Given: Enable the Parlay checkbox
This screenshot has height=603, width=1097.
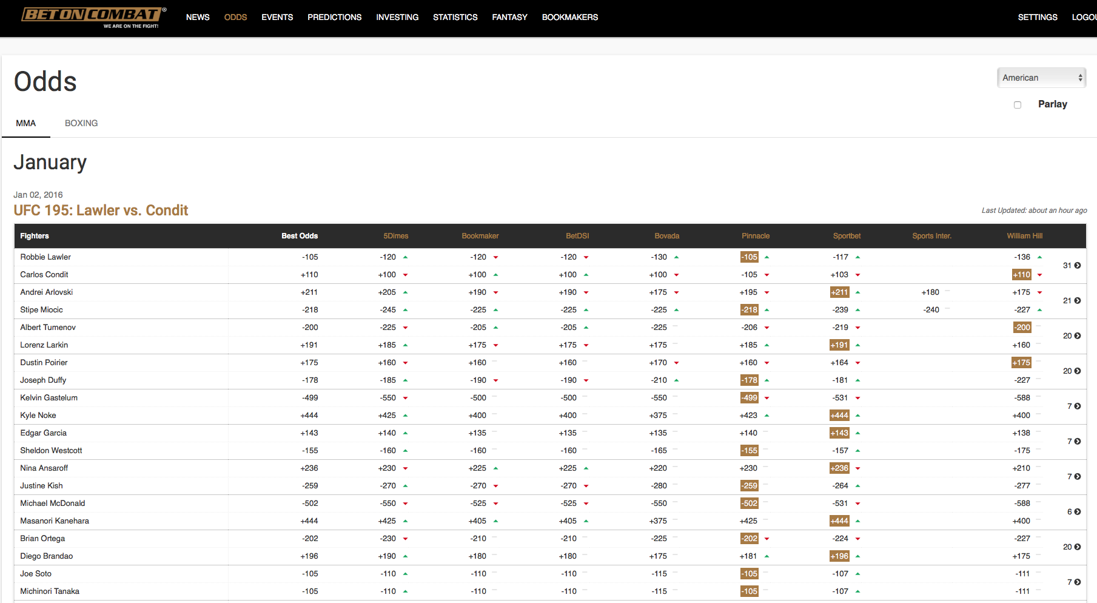Looking at the screenshot, I should pos(1018,105).
